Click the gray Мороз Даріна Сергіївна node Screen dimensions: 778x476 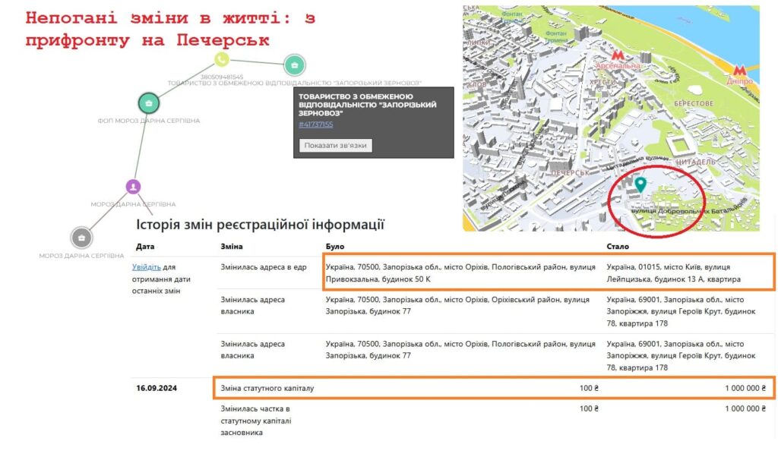[x=81, y=238]
